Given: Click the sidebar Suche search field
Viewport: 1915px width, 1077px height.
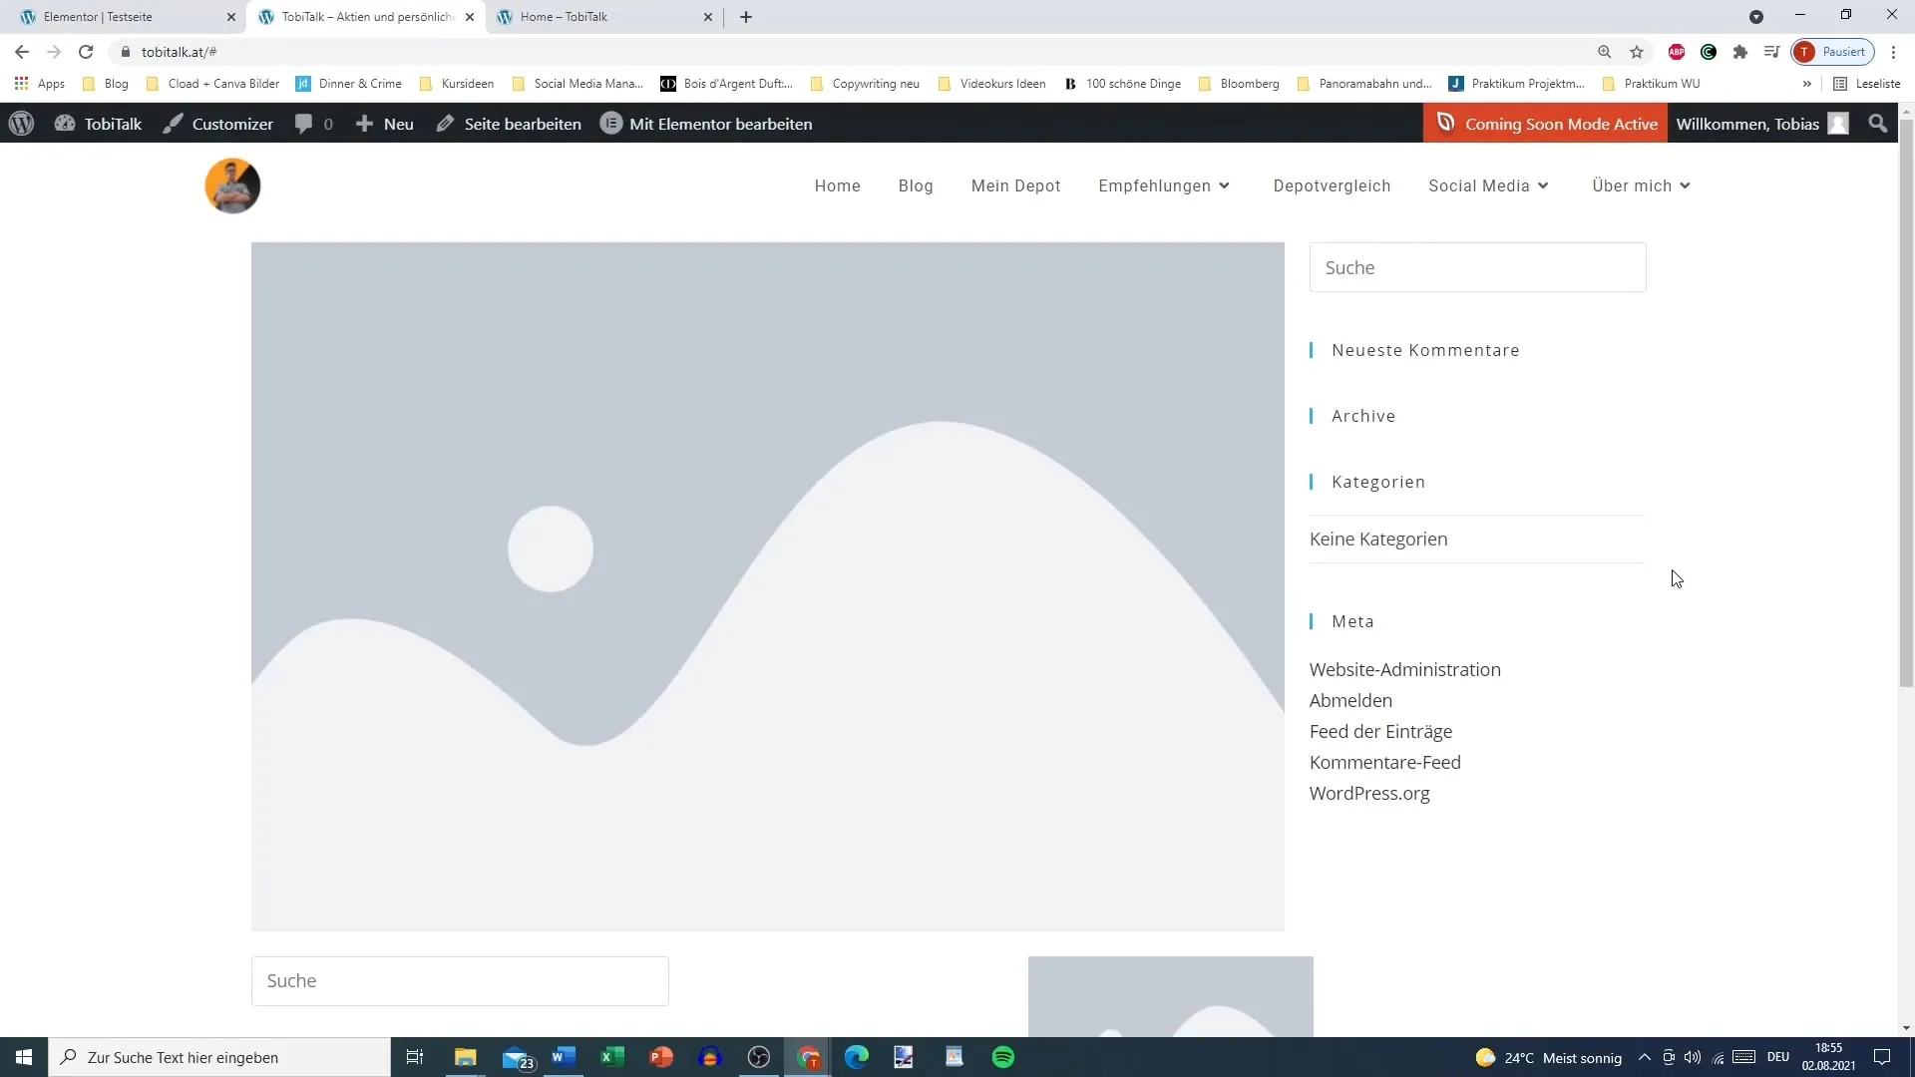Looking at the screenshot, I should tap(1477, 267).
